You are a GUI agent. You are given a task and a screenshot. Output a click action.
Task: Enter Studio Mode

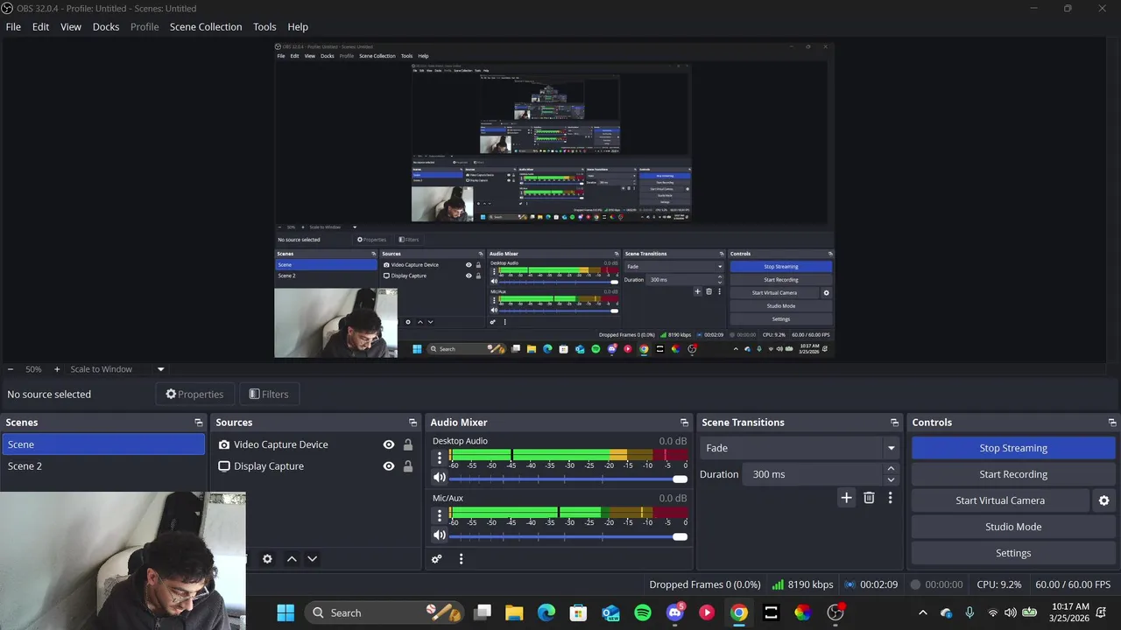(1013, 527)
